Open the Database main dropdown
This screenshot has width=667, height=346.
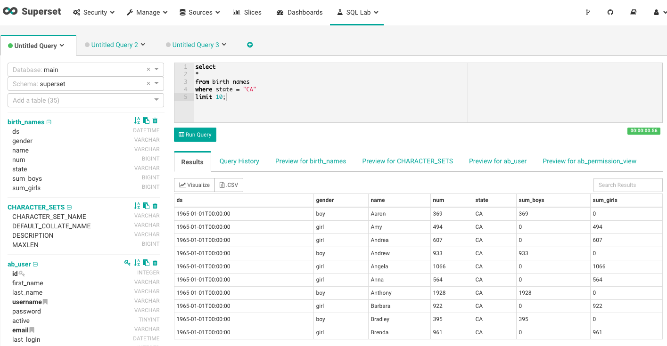pos(156,70)
